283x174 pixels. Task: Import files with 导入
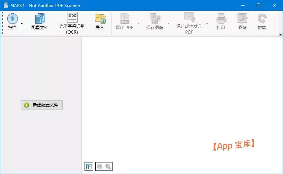point(100,21)
